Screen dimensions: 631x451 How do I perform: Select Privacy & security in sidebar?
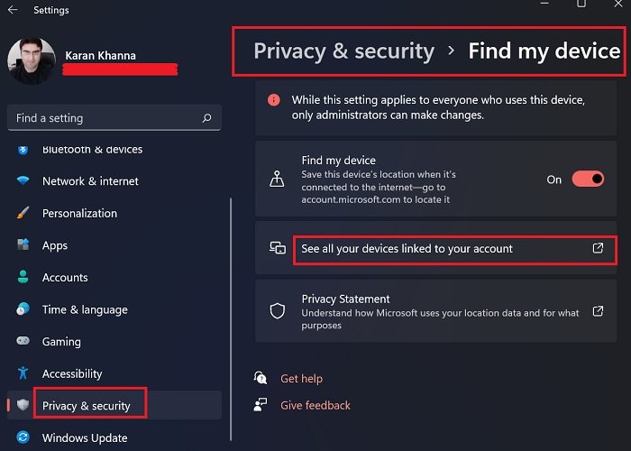pyautogui.click(x=87, y=406)
